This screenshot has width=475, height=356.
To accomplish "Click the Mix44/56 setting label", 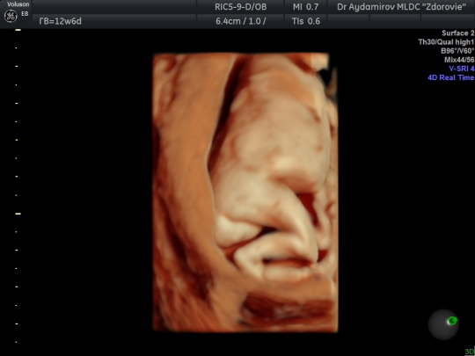I will (459, 60).
